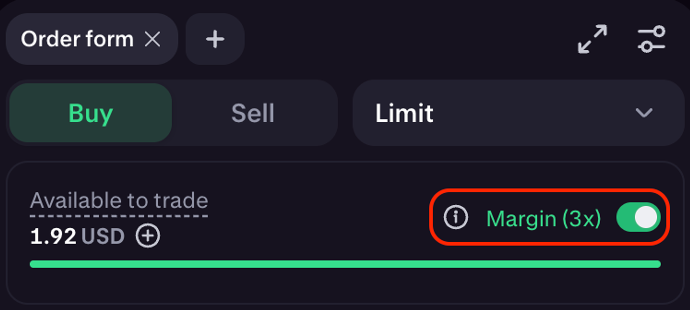Click the 1.92 balance amount
This screenshot has width=690, height=310.
click(x=53, y=236)
